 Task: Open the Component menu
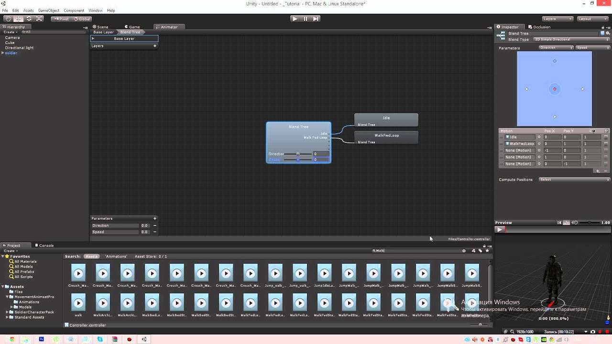point(74,11)
